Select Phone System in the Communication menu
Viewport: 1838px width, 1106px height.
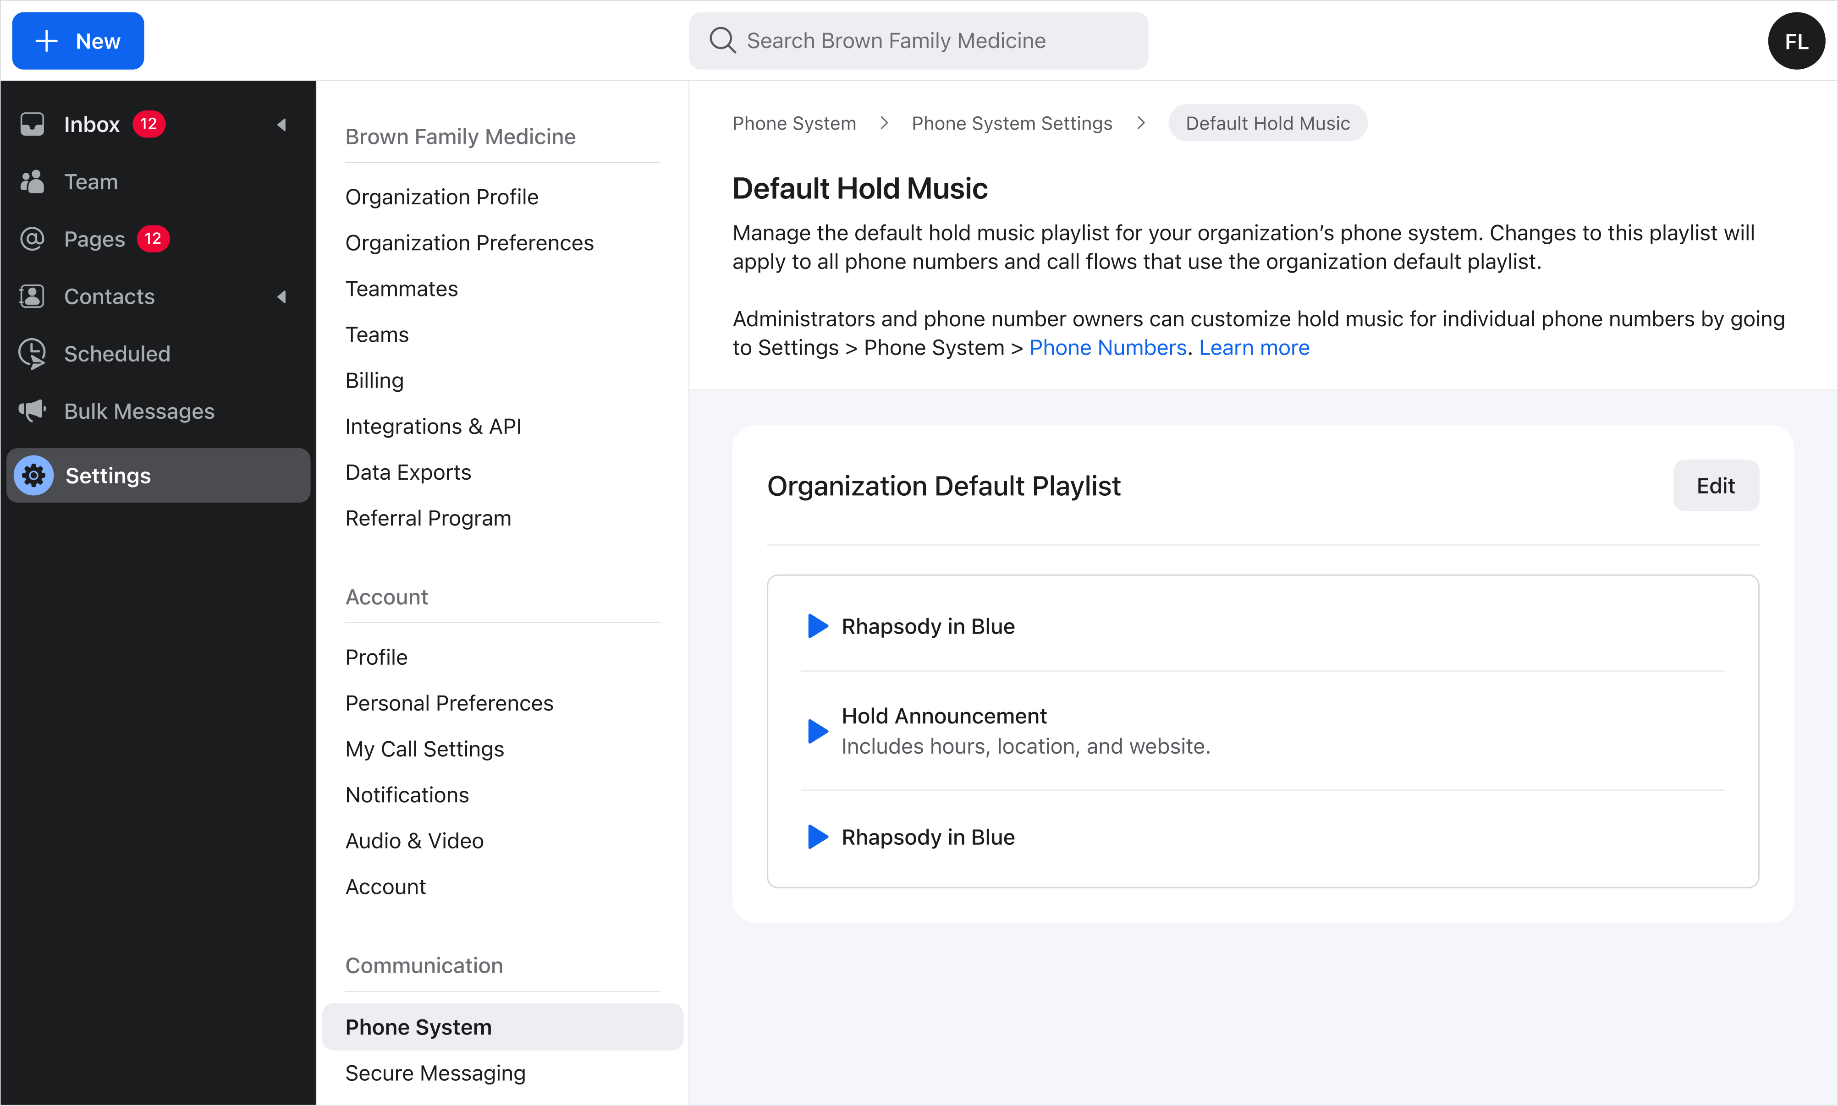coord(418,1026)
